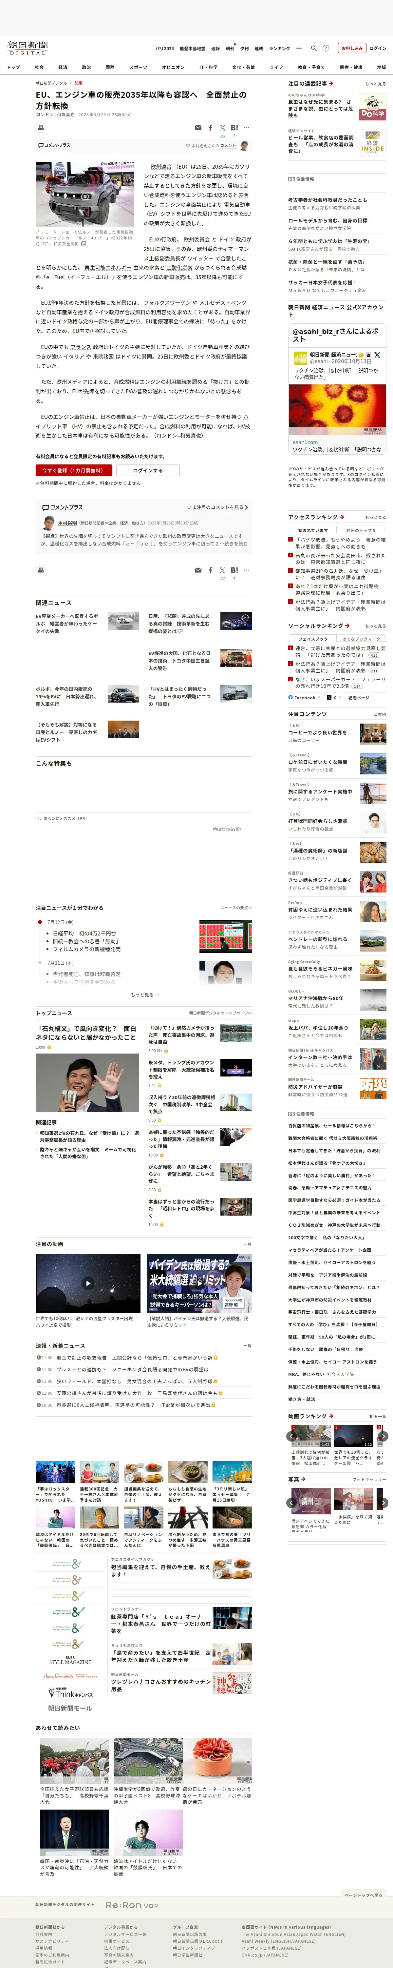Open the IT・科学 navigation menu item
393x1968 pixels.
coord(208,67)
